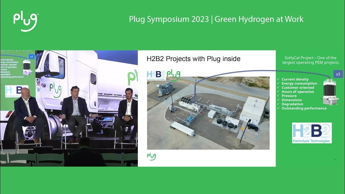Click the 'Plug Symposium 2023 | Green Hydrogen at Work' heading

(x=216, y=19)
